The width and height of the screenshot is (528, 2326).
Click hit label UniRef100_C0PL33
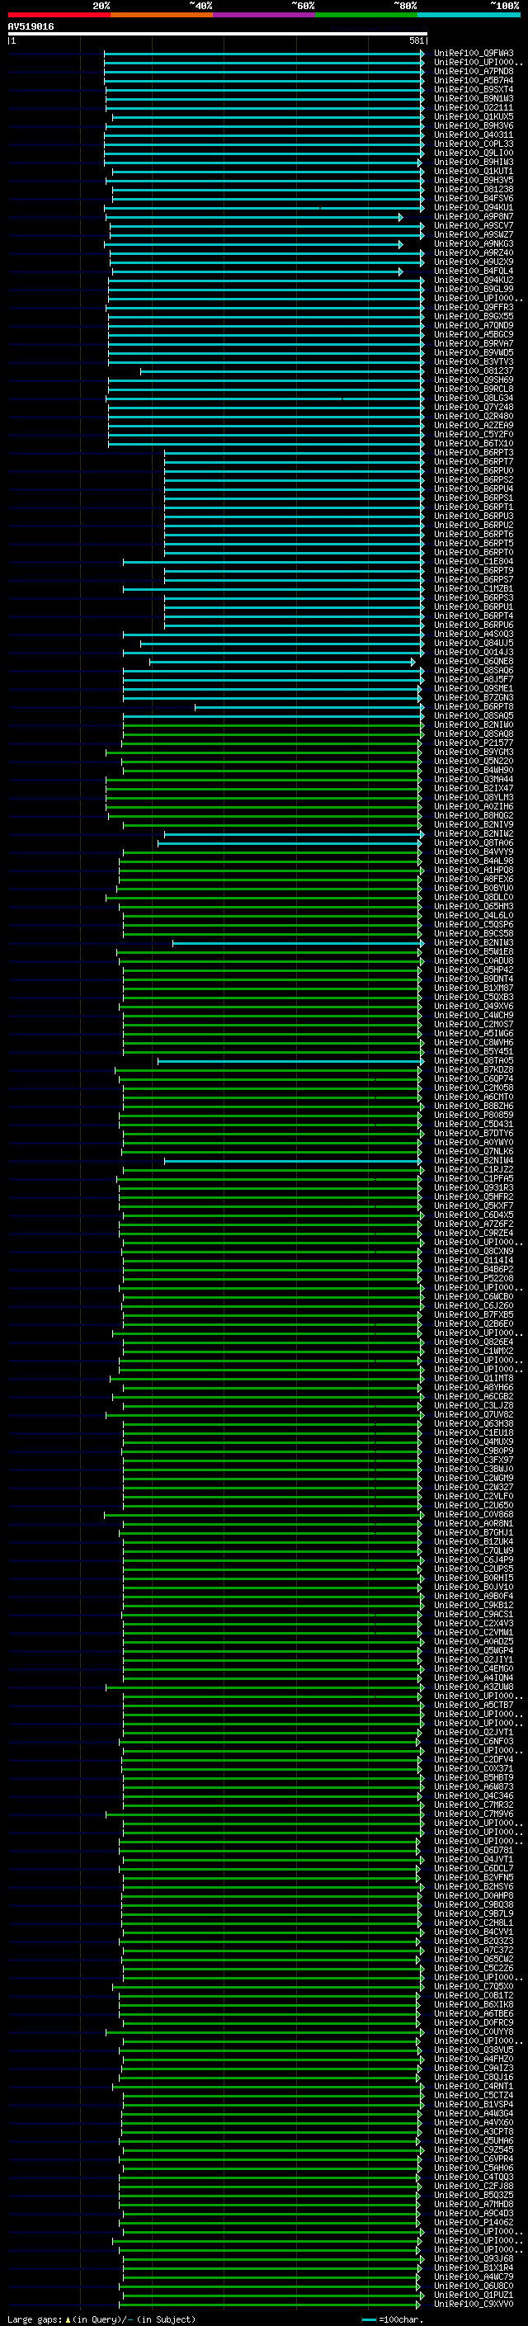474,144
